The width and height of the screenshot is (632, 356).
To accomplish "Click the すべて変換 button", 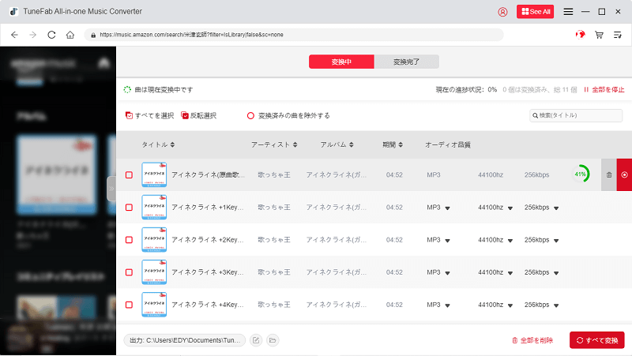I will 596,340.
